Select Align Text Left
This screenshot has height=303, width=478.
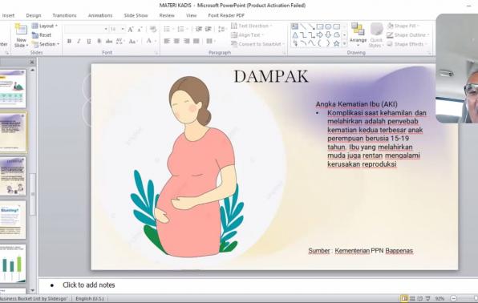tap(167, 41)
